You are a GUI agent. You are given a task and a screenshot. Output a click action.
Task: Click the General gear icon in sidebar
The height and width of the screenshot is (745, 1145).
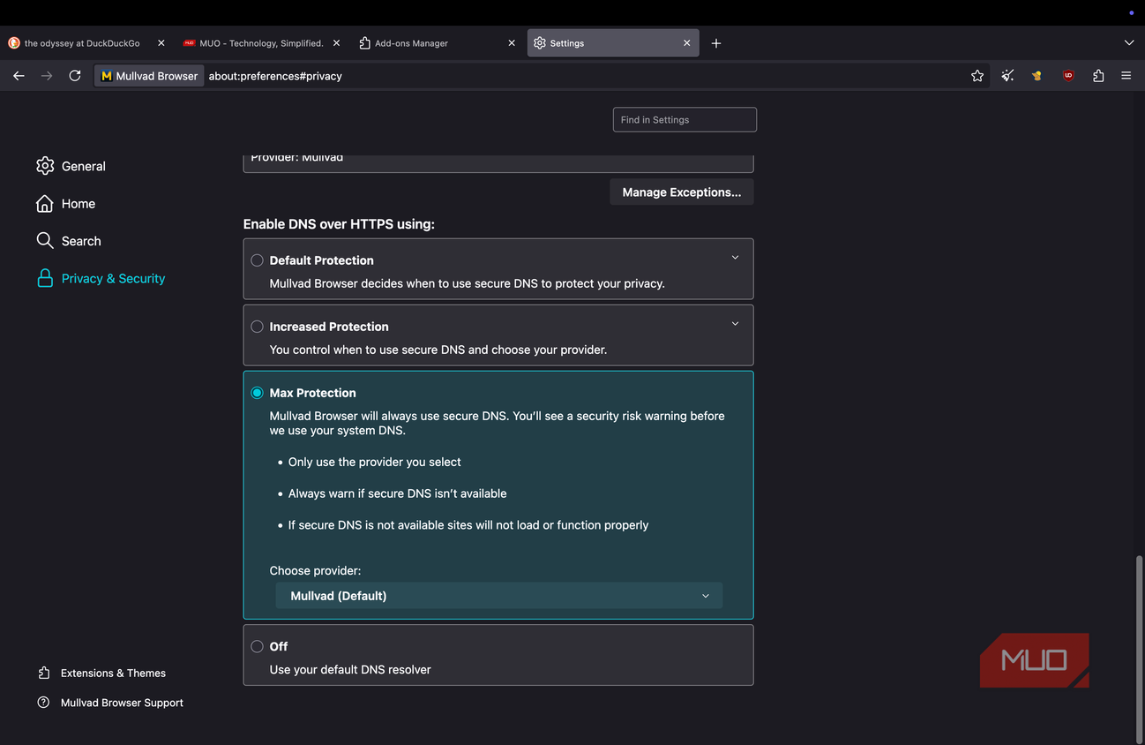pos(45,166)
